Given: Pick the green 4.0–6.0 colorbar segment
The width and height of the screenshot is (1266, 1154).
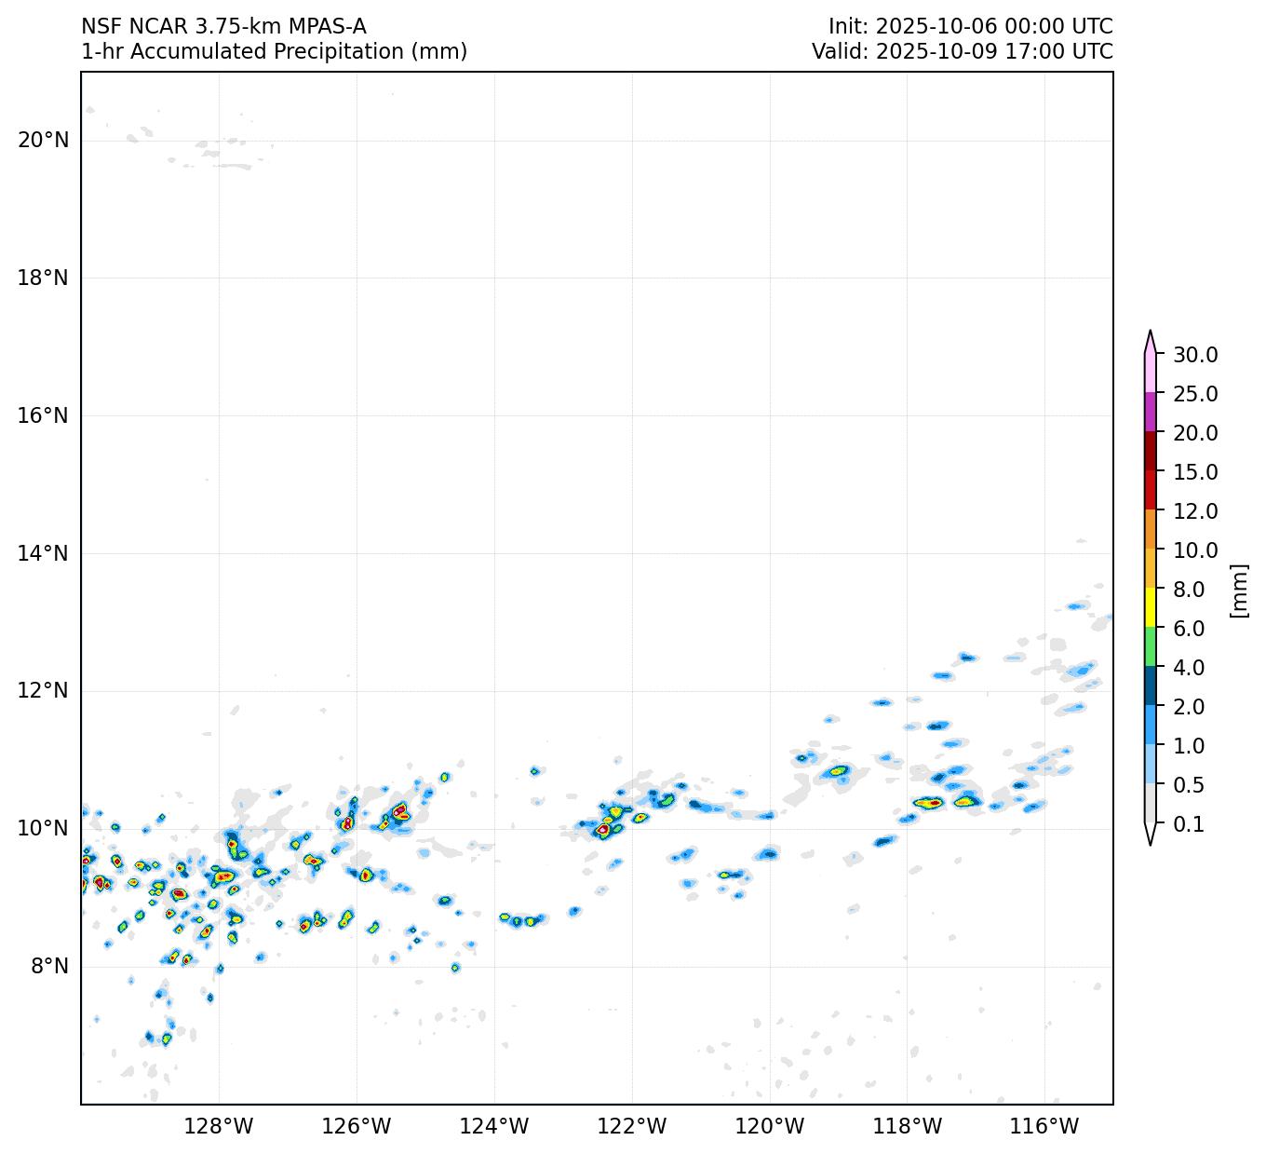Looking at the screenshot, I should point(1151,646).
